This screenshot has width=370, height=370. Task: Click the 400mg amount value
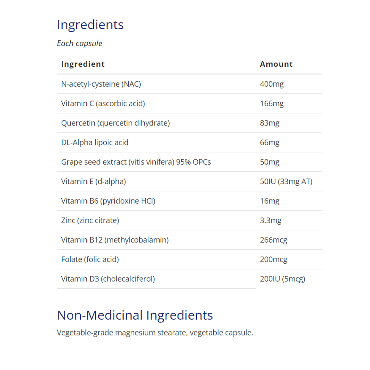(272, 84)
